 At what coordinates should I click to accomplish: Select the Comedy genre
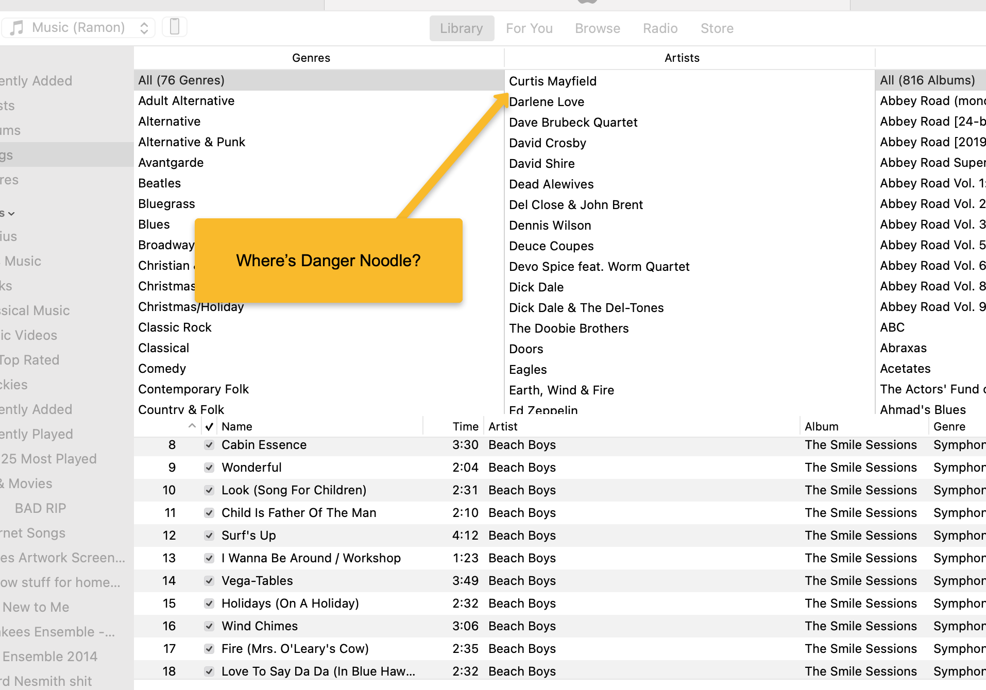(319, 369)
